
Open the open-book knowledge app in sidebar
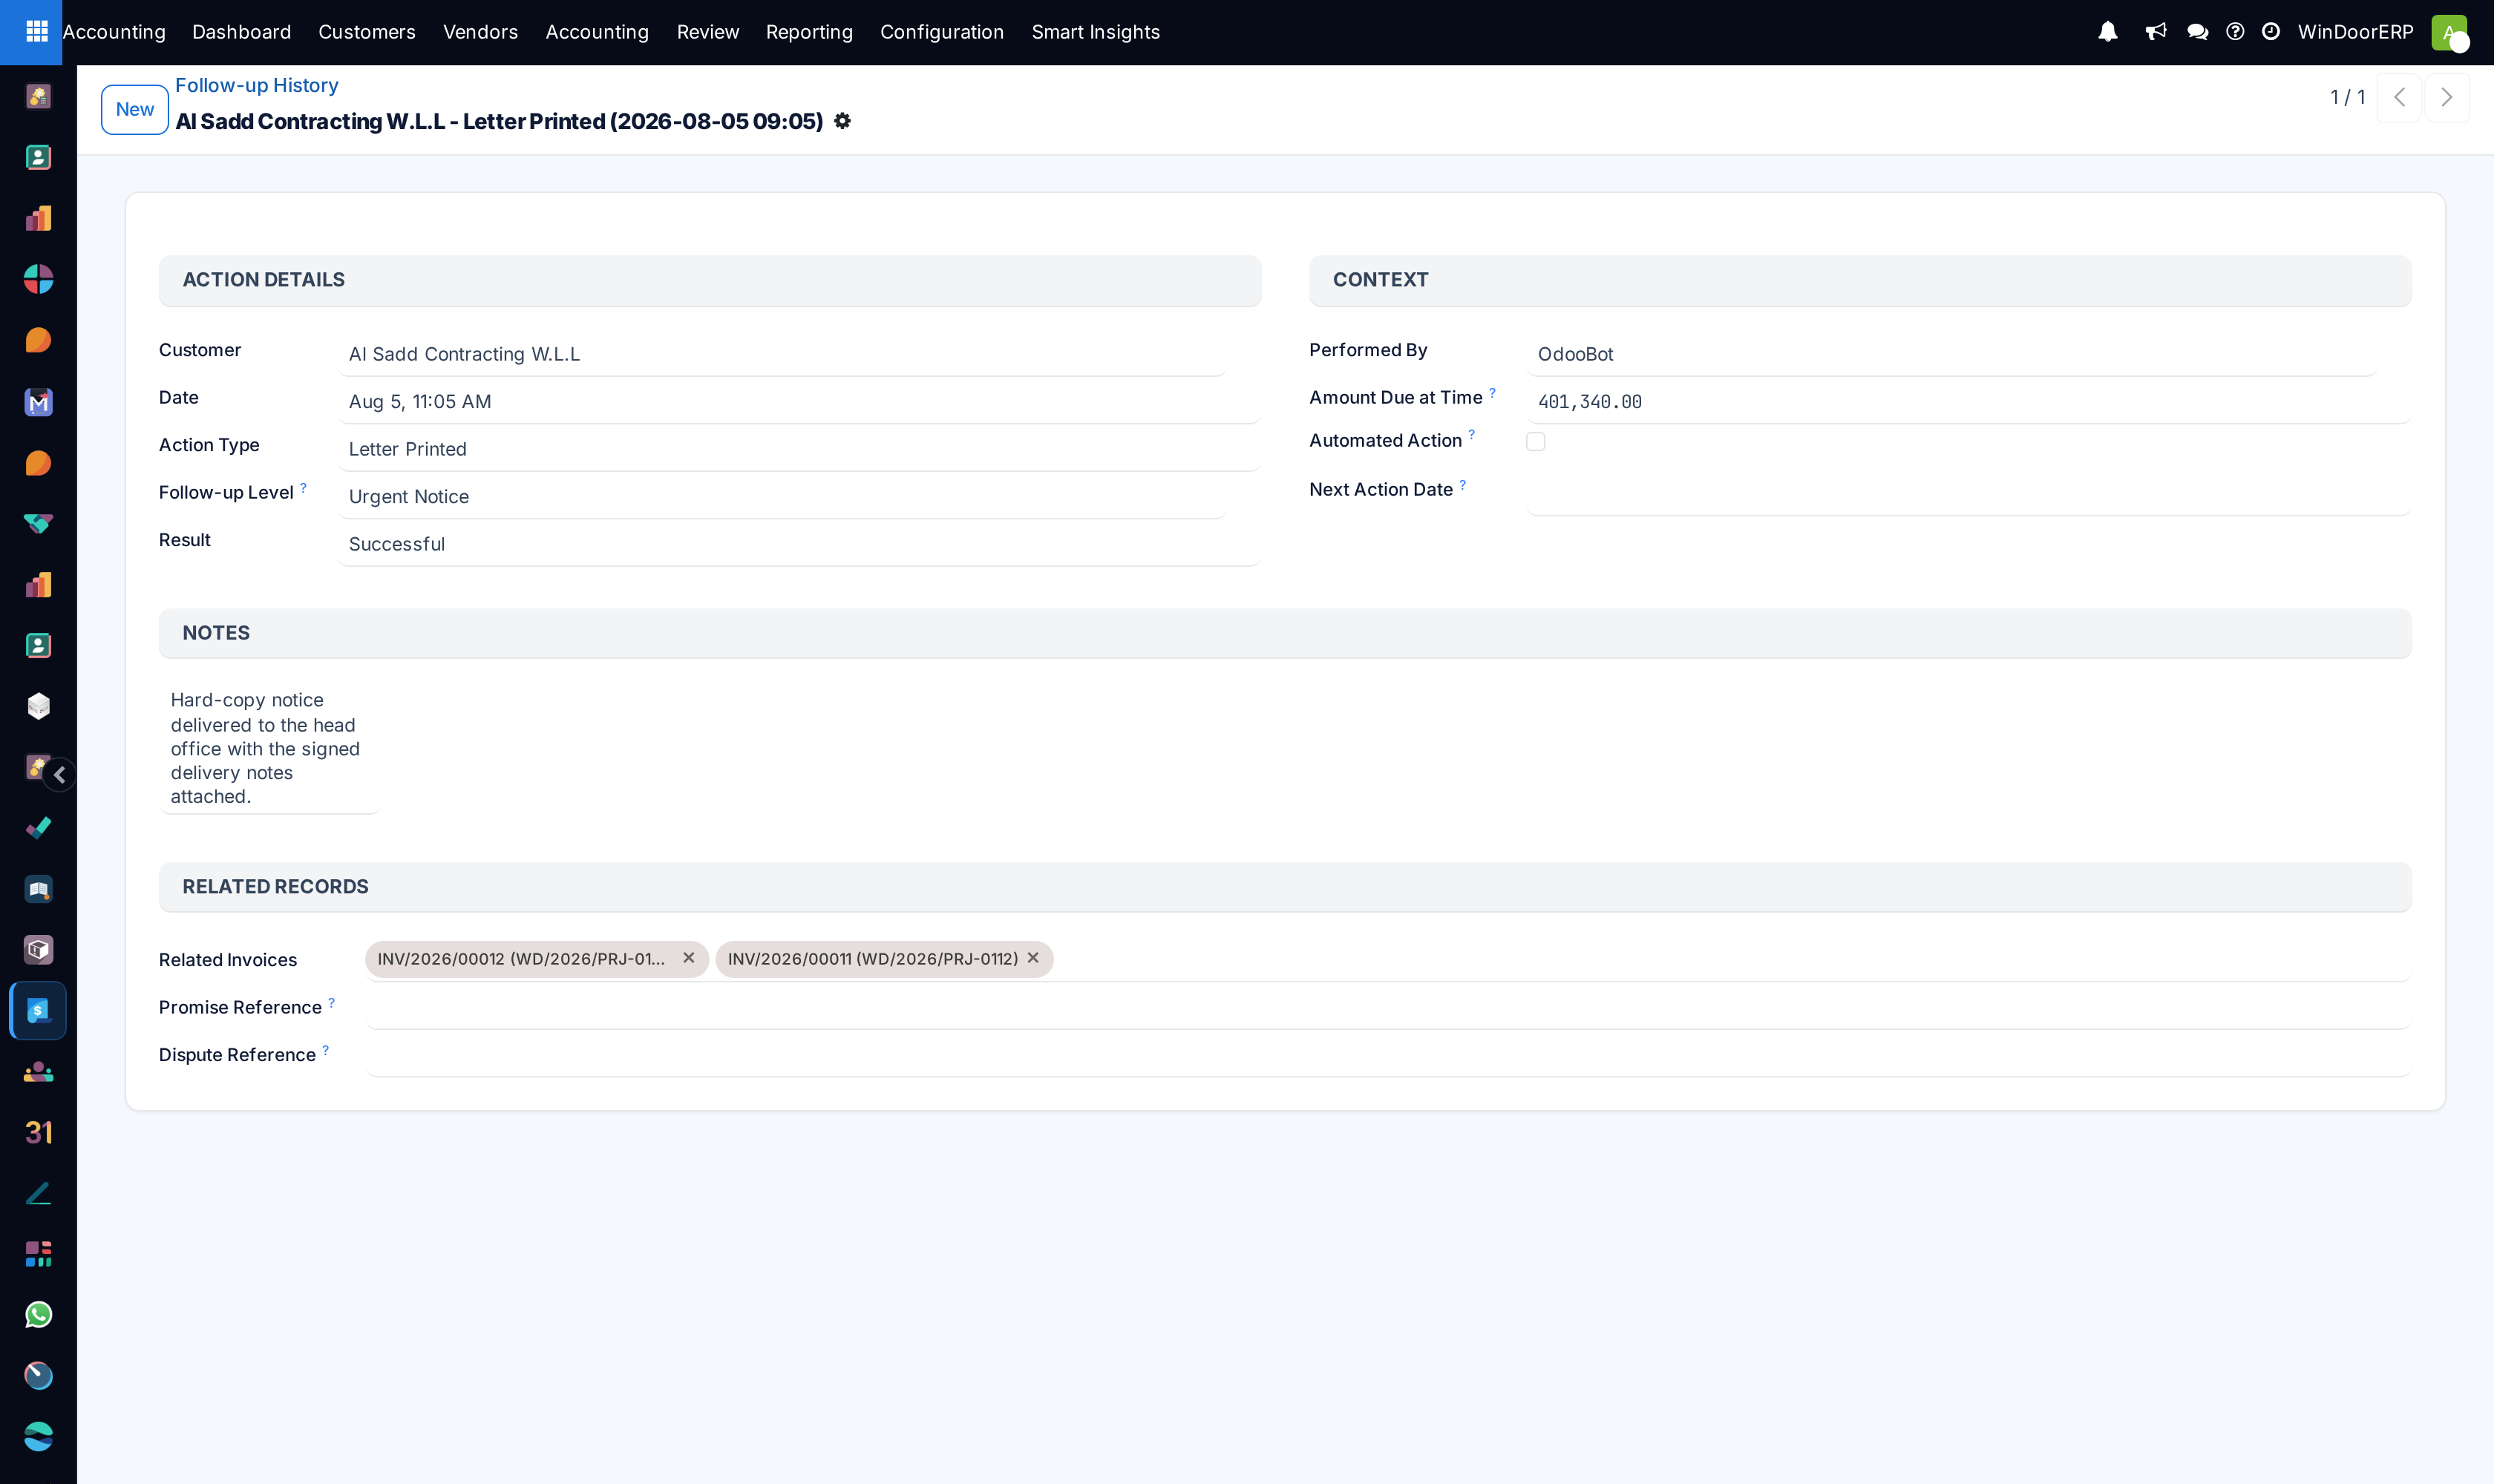tap(38, 889)
